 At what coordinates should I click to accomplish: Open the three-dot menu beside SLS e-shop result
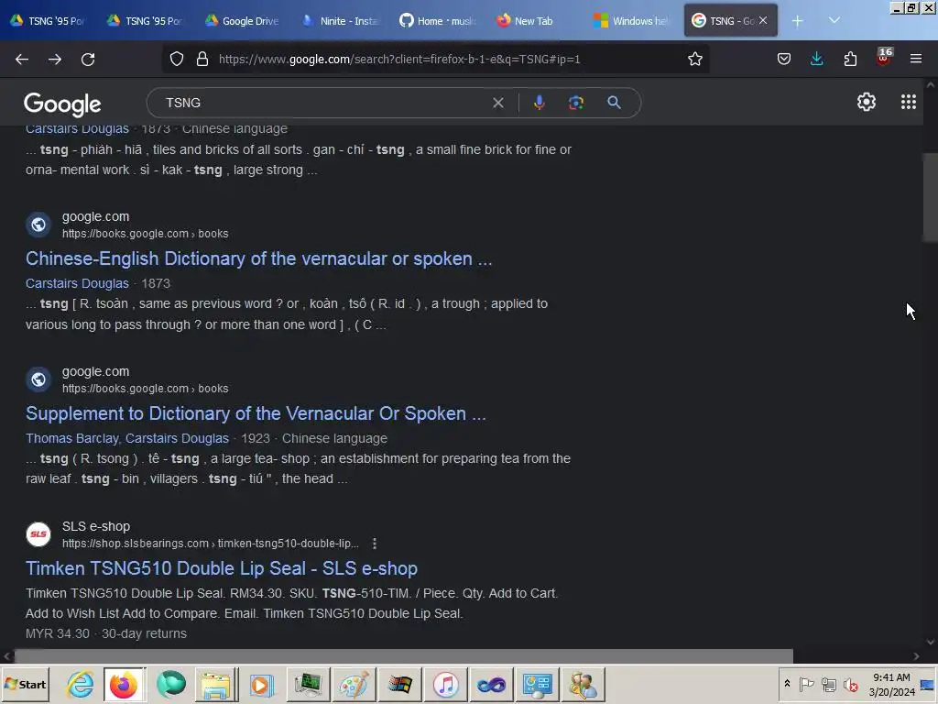pyautogui.click(x=375, y=544)
